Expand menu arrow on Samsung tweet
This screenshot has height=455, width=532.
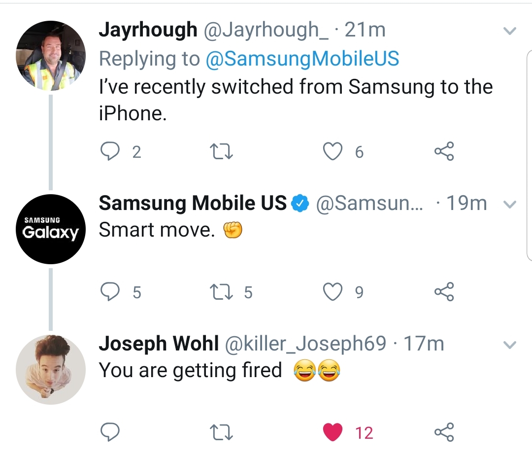point(510,204)
